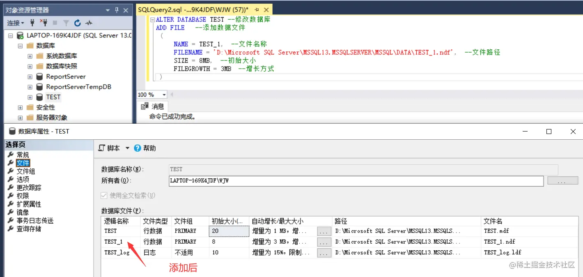Collapse the 数据库 folder node

(x=20, y=46)
